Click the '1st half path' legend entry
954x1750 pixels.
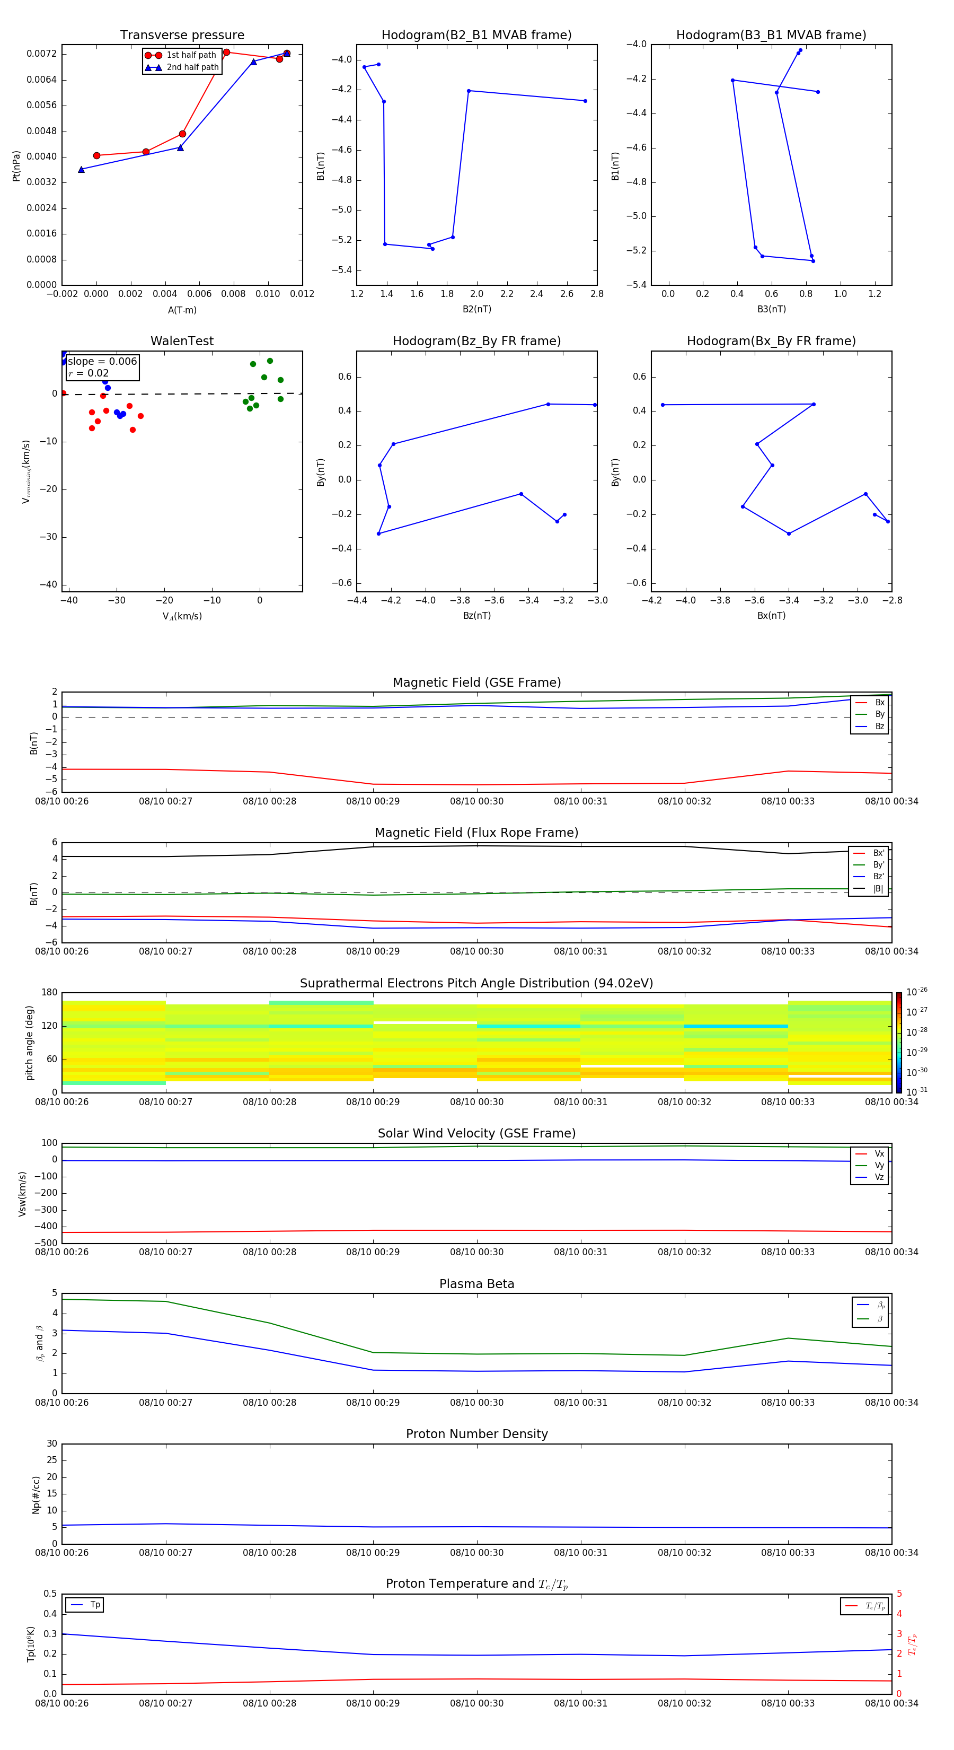[181, 55]
